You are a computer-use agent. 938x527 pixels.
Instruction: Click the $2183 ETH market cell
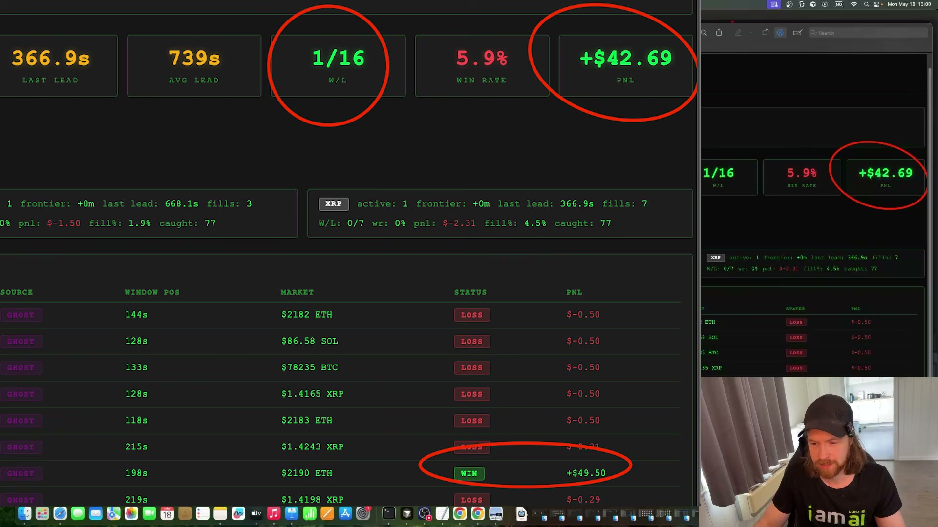pyautogui.click(x=307, y=420)
